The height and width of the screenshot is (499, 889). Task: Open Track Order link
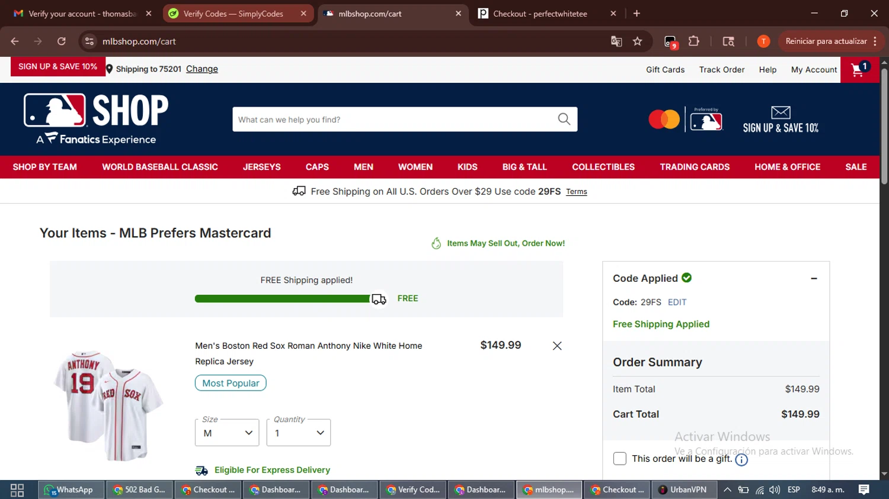[722, 69]
